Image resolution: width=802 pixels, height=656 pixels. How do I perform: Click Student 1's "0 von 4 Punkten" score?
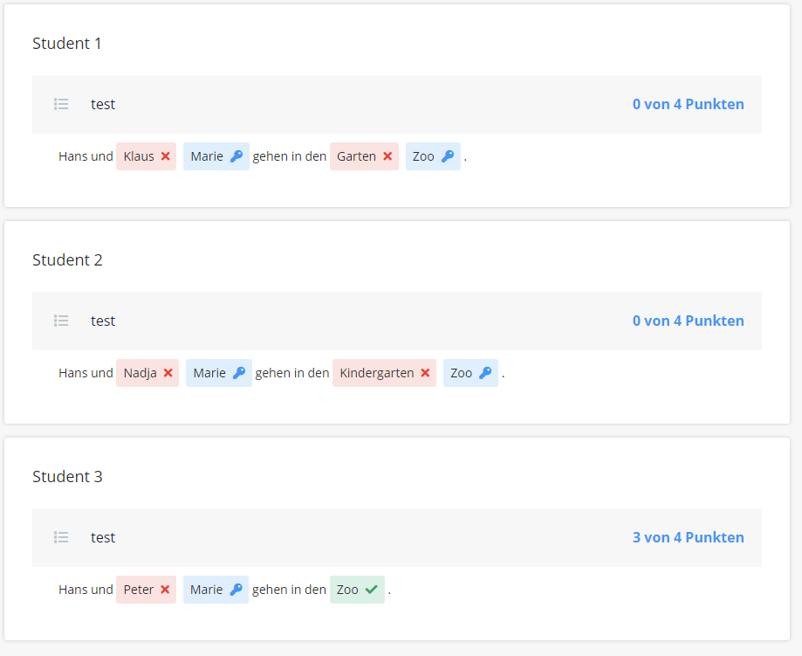click(x=688, y=104)
